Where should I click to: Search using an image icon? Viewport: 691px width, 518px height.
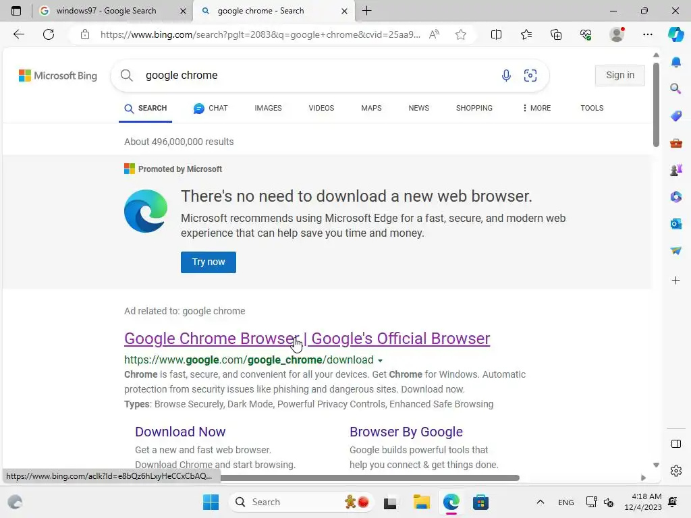tap(530, 76)
